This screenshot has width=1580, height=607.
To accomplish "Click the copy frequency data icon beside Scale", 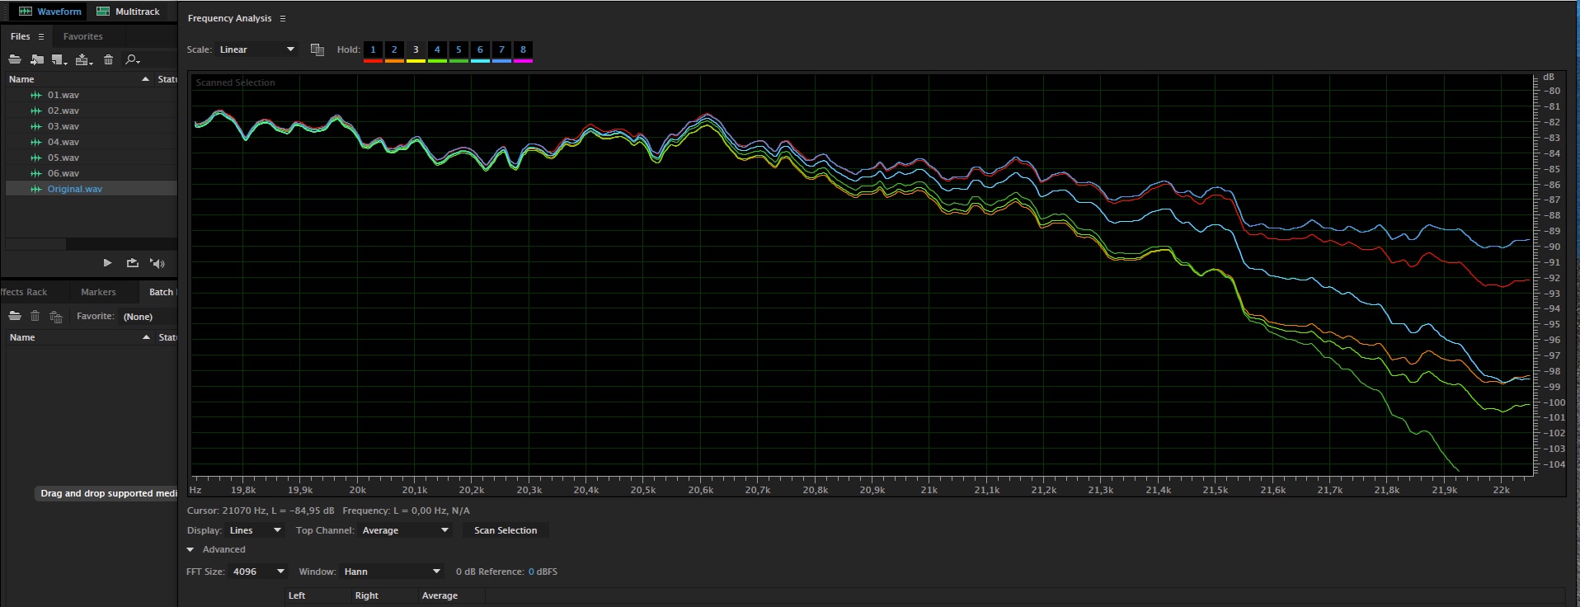I will click(317, 49).
